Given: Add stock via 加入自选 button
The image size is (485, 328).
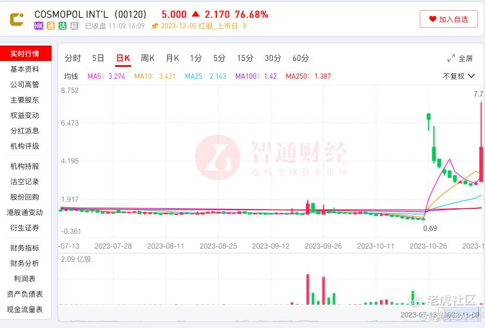Looking at the screenshot, I should [448, 19].
